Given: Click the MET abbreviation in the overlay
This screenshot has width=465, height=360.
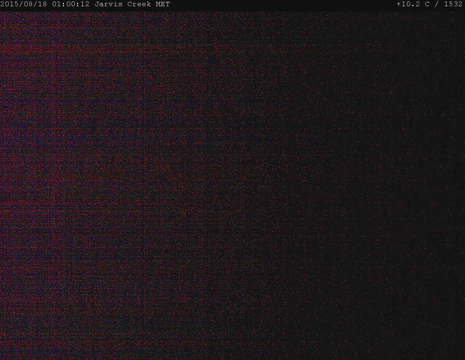Looking at the screenshot, I should 163,4.
